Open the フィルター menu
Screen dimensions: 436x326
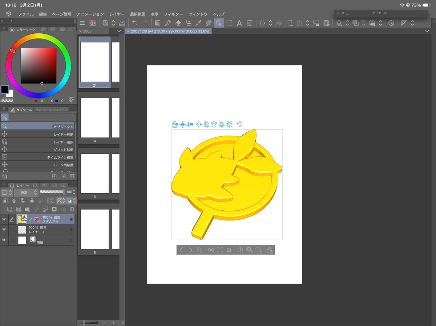(x=173, y=14)
